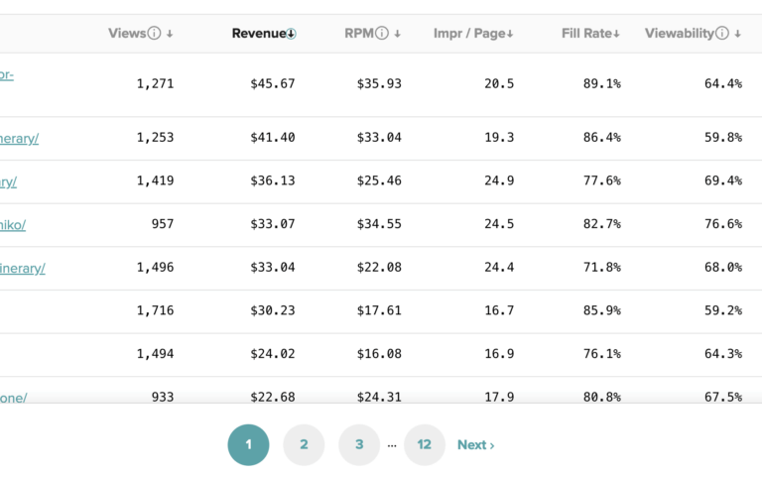This screenshot has height=477, width=762.
Task: Select the 59.2% viewability value
Action: (x=723, y=310)
